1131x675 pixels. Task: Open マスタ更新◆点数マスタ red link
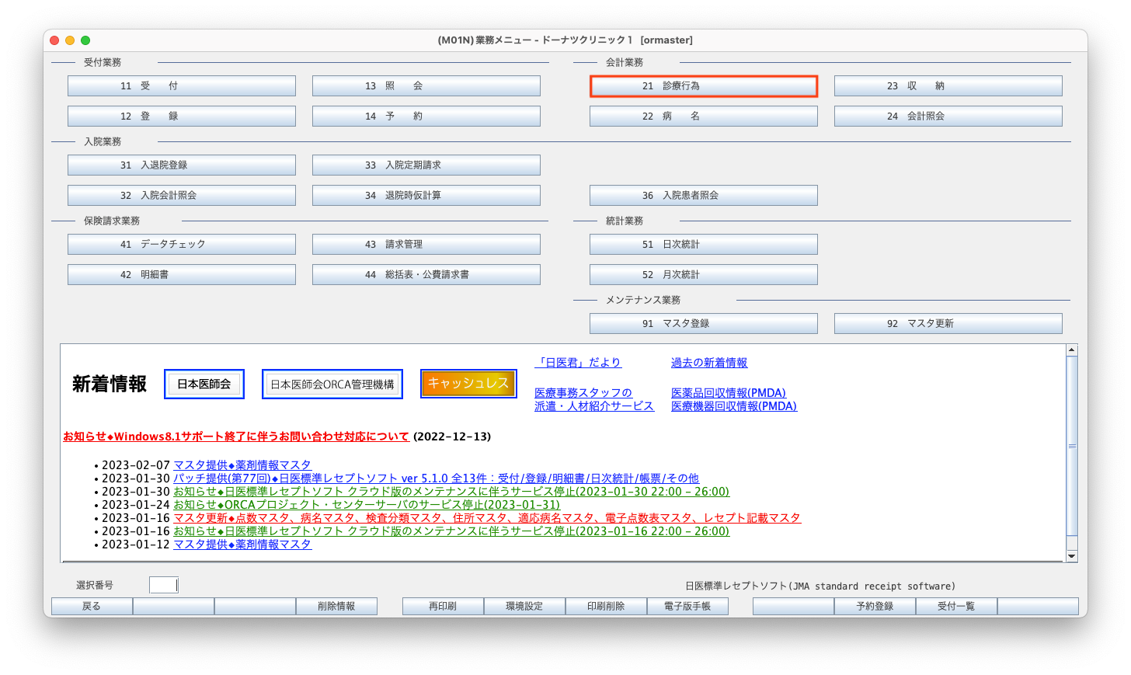click(487, 518)
